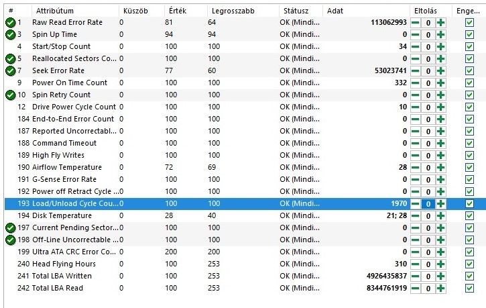Increase offset for Spin Up Time
This screenshot has height=308, width=486.
point(440,34)
